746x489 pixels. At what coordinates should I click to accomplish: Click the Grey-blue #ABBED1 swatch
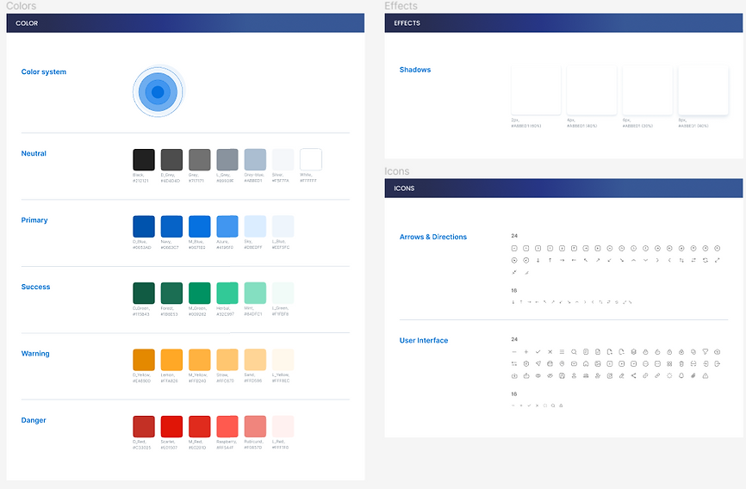click(x=255, y=159)
